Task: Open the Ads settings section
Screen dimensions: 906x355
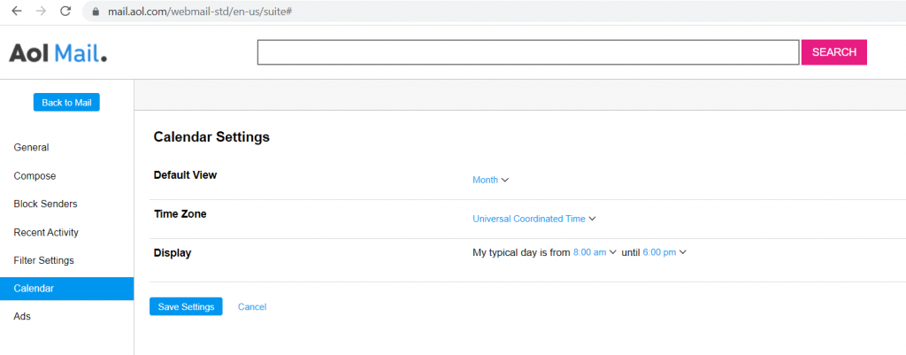Action: point(22,316)
